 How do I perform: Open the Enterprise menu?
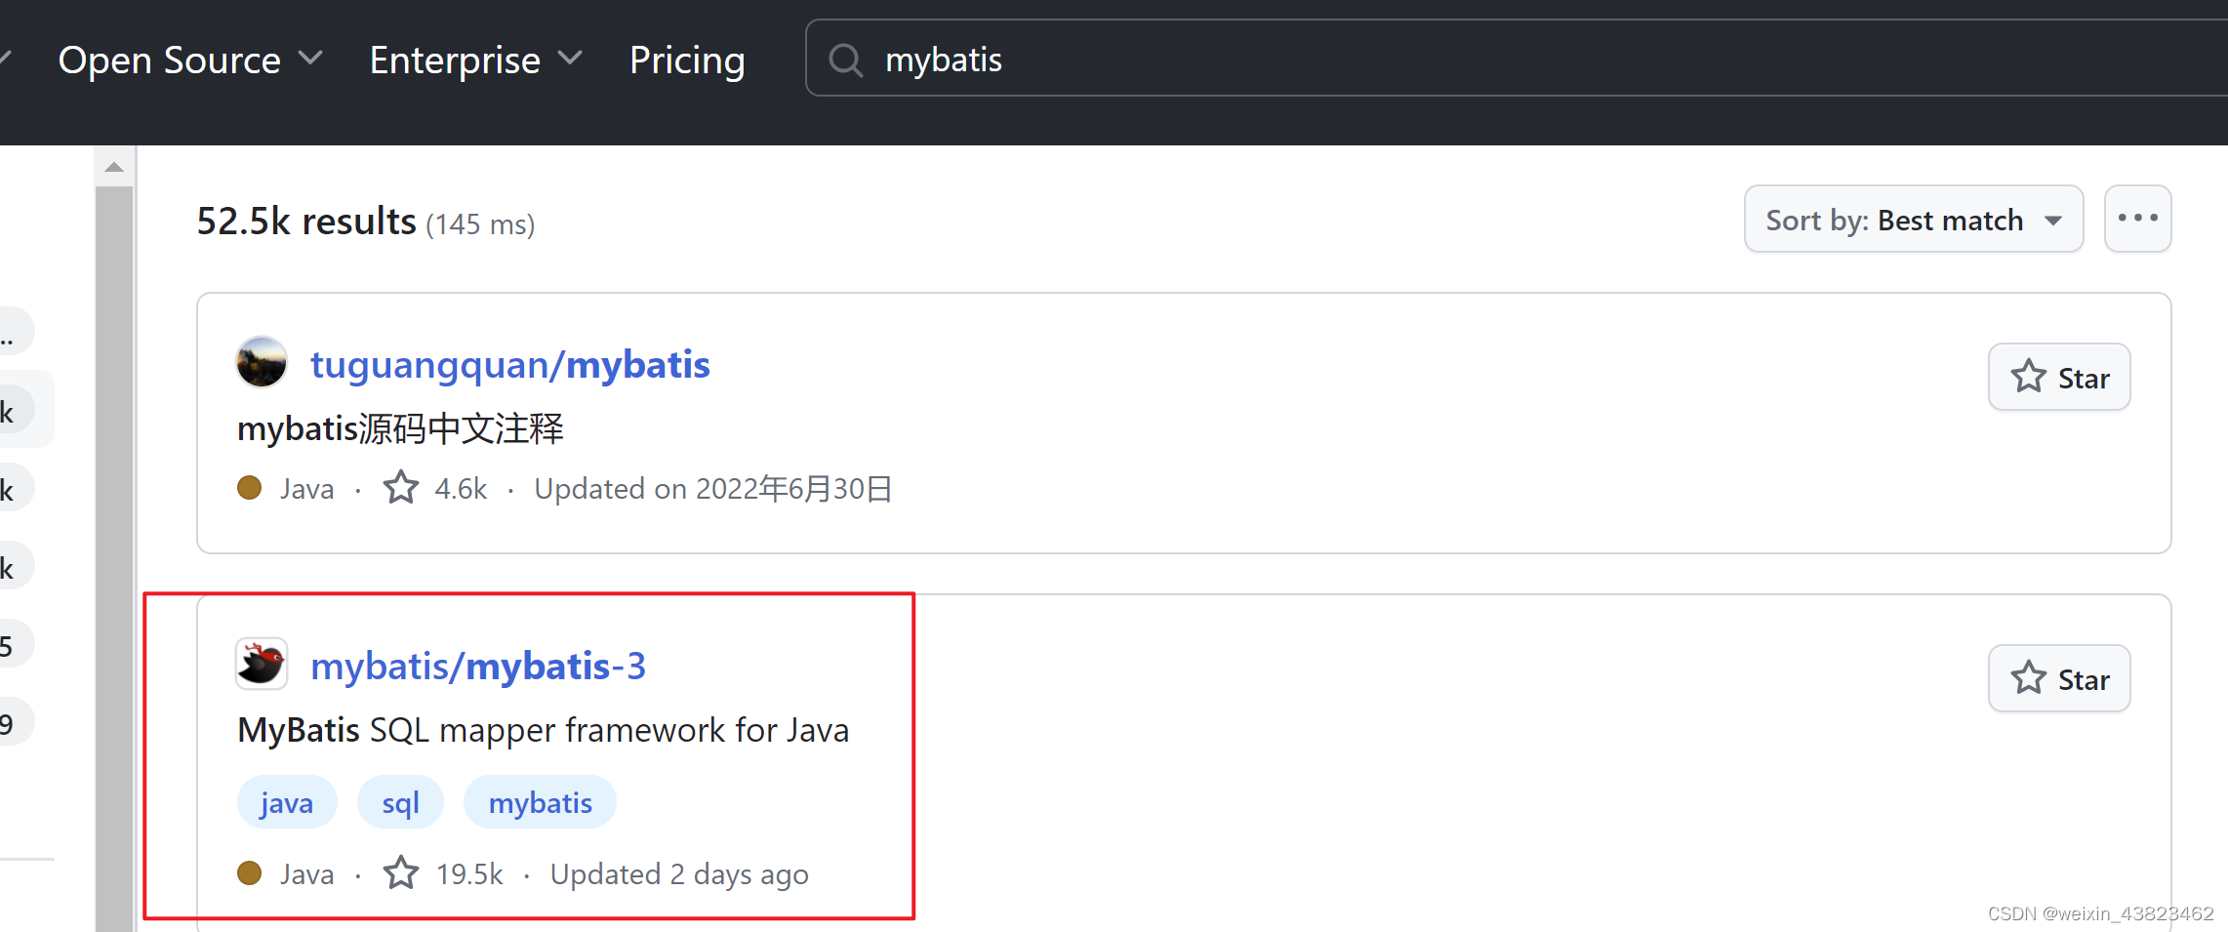(x=475, y=61)
